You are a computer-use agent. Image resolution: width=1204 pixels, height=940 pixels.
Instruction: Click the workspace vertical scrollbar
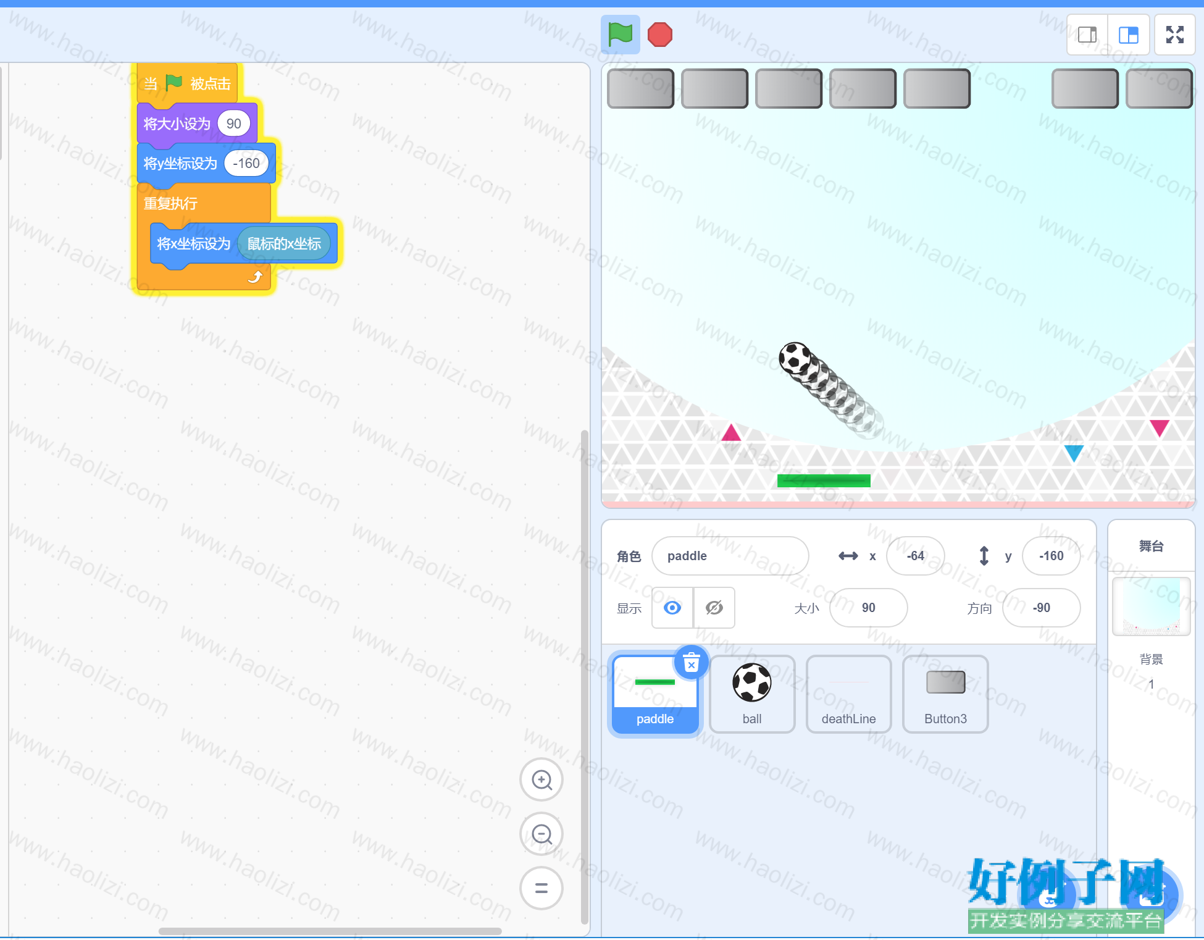point(584,677)
